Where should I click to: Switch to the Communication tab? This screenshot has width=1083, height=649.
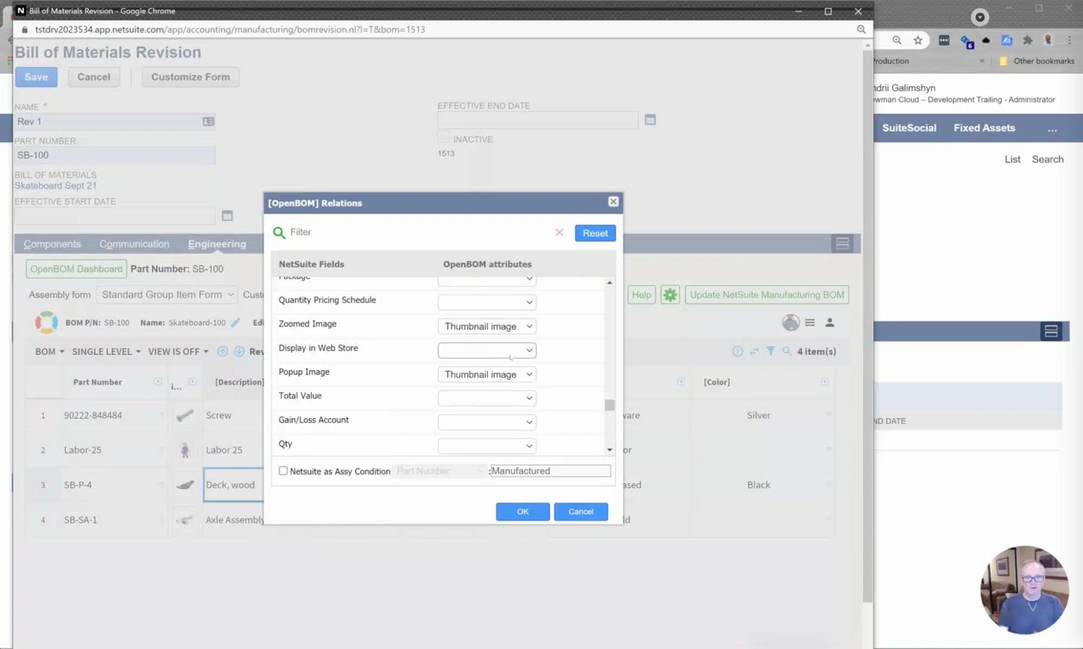click(x=134, y=244)
